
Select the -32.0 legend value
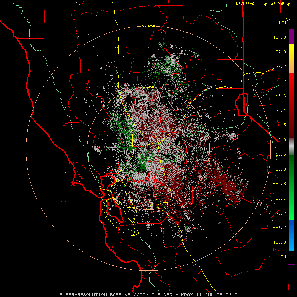click(280, 169)
